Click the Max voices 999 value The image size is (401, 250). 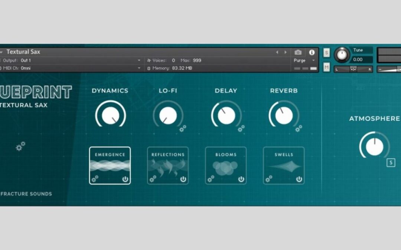[197, 60]
